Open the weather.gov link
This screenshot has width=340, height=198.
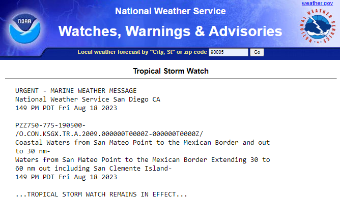317,3
